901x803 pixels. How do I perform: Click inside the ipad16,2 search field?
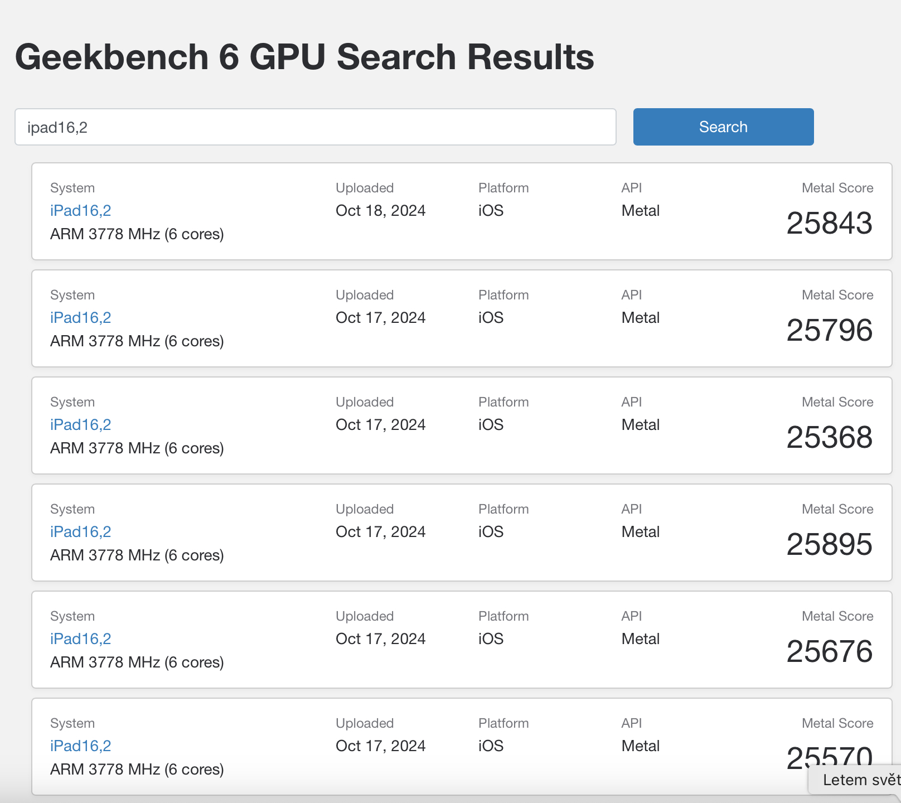coord(315,127)
